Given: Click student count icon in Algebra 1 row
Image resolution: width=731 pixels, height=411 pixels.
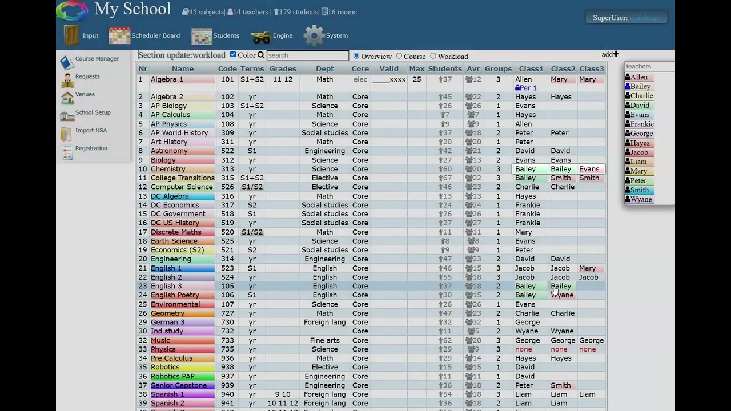Looking at the screenshot, I should tap(440, 80).
